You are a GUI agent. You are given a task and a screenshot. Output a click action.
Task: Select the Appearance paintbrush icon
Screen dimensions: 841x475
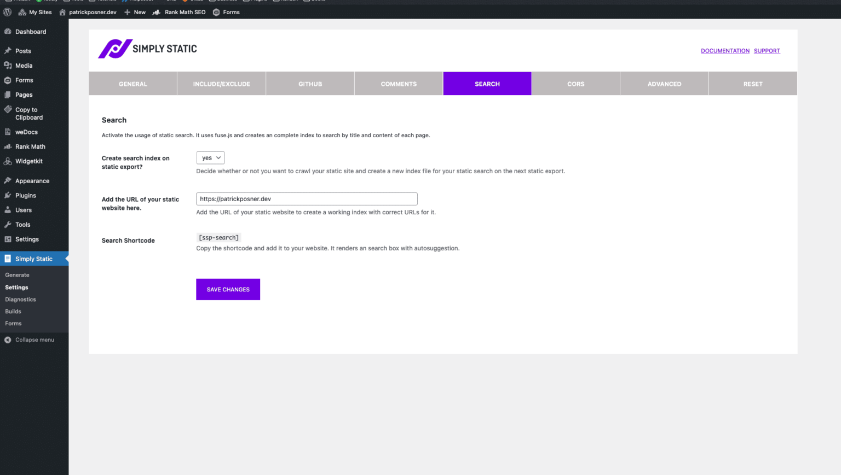[x=8, y=180]
